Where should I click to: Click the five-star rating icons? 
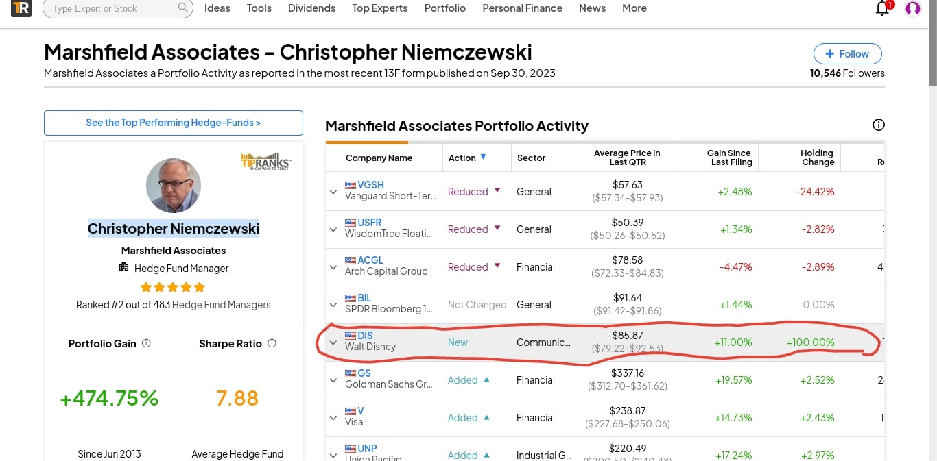pos(173,287)
